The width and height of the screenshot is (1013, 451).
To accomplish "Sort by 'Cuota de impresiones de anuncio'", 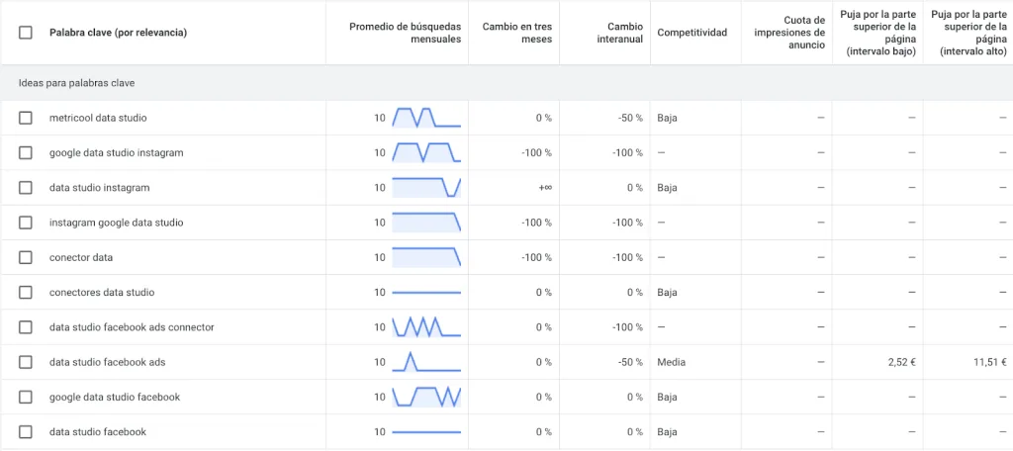I will tap(789, 33).
